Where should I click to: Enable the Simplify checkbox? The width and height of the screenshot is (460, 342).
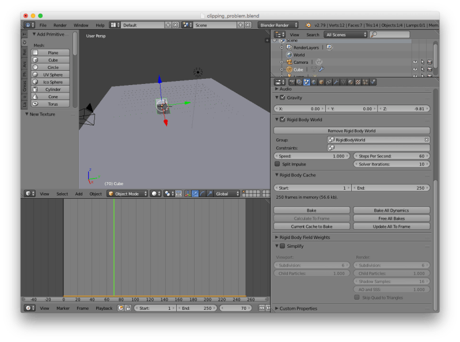[x=283, y=246]
